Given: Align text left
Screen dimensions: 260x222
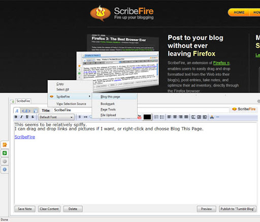Looking at the screenshot, I should point(169,117).
